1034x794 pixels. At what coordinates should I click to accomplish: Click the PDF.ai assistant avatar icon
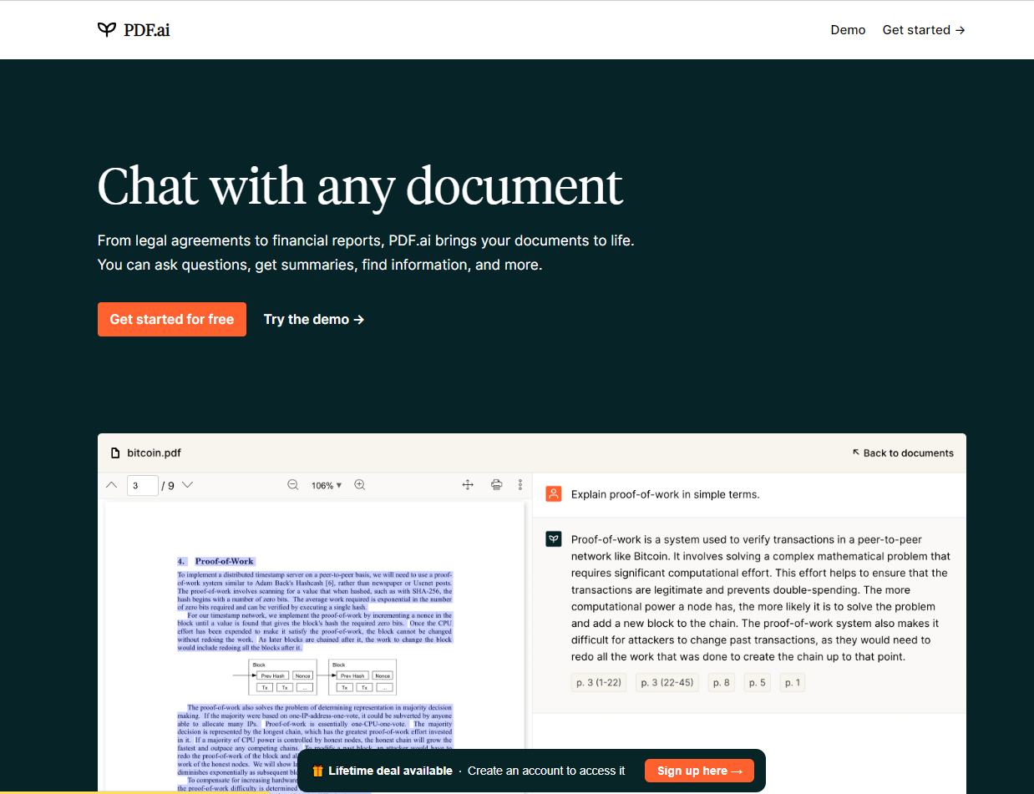553,539
